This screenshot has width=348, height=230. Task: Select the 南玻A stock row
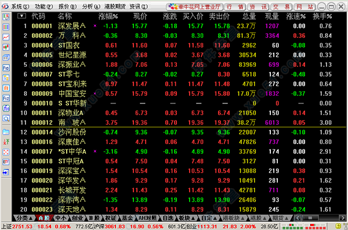[x=179, y=123]
